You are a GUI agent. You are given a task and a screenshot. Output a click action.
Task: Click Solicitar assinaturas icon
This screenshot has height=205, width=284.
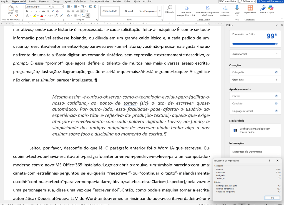click(225, 9)
